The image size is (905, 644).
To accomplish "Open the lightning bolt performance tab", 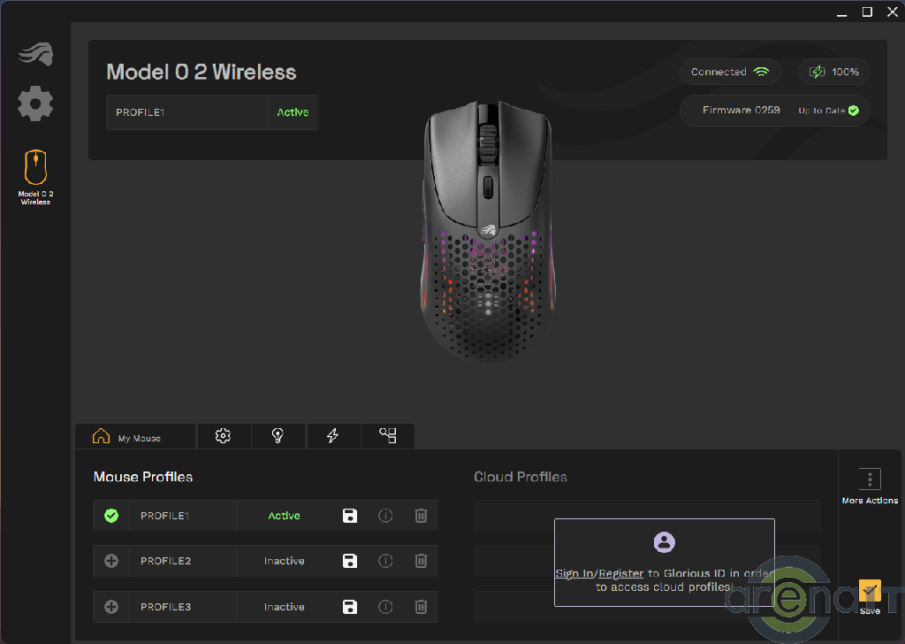I will point(333,436).
